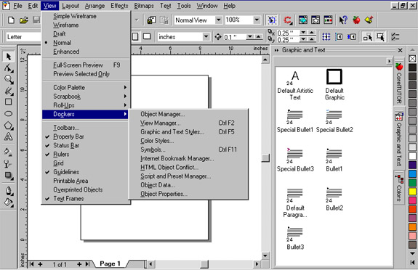Click the Symbols star docker icon
Viewport: 418px width, 270px height.
tap(315, 20)
